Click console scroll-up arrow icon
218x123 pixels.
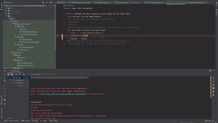click(x=214, y=78)
